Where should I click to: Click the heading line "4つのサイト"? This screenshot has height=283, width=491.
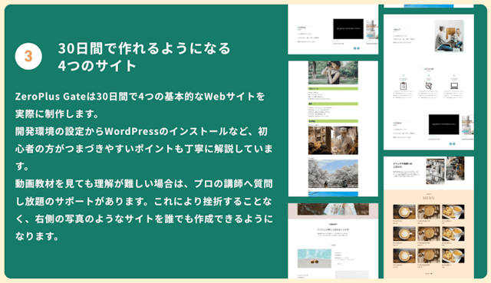(97, 66)
